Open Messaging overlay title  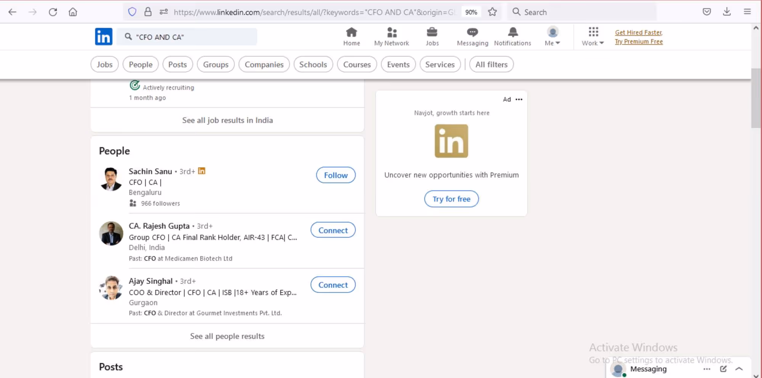[x=648, y=369]
